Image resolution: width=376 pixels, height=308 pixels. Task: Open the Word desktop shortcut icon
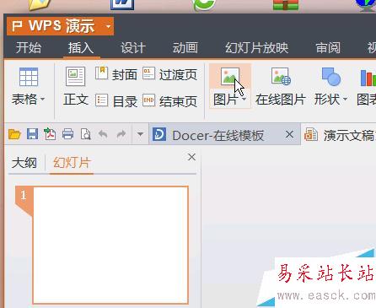coord(122,5)
